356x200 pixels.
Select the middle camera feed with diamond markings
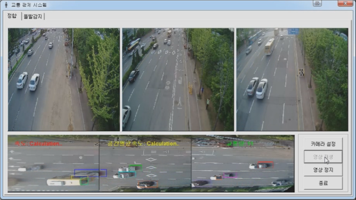[x=178, y=79]
